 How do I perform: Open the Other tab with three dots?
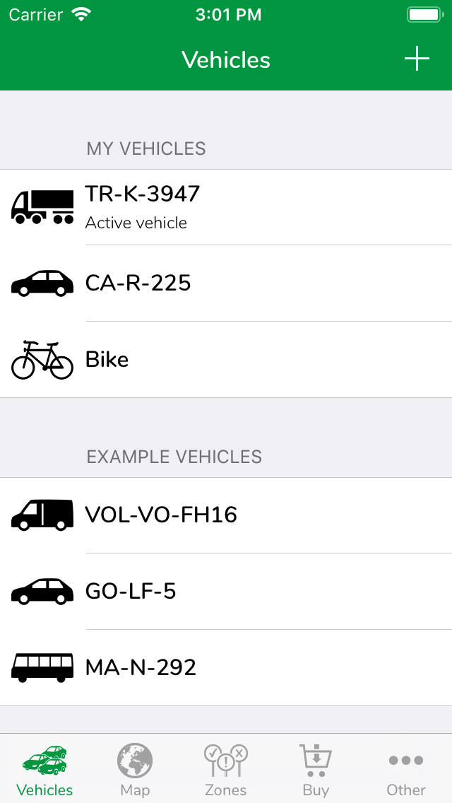[x=406, y=770]
